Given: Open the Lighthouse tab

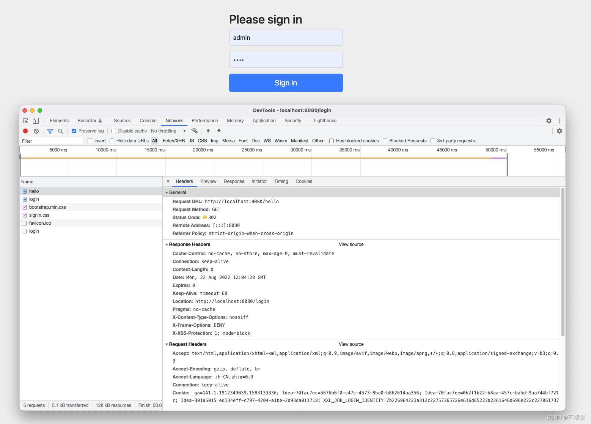Looking at the screenshot, I should 325,121.
